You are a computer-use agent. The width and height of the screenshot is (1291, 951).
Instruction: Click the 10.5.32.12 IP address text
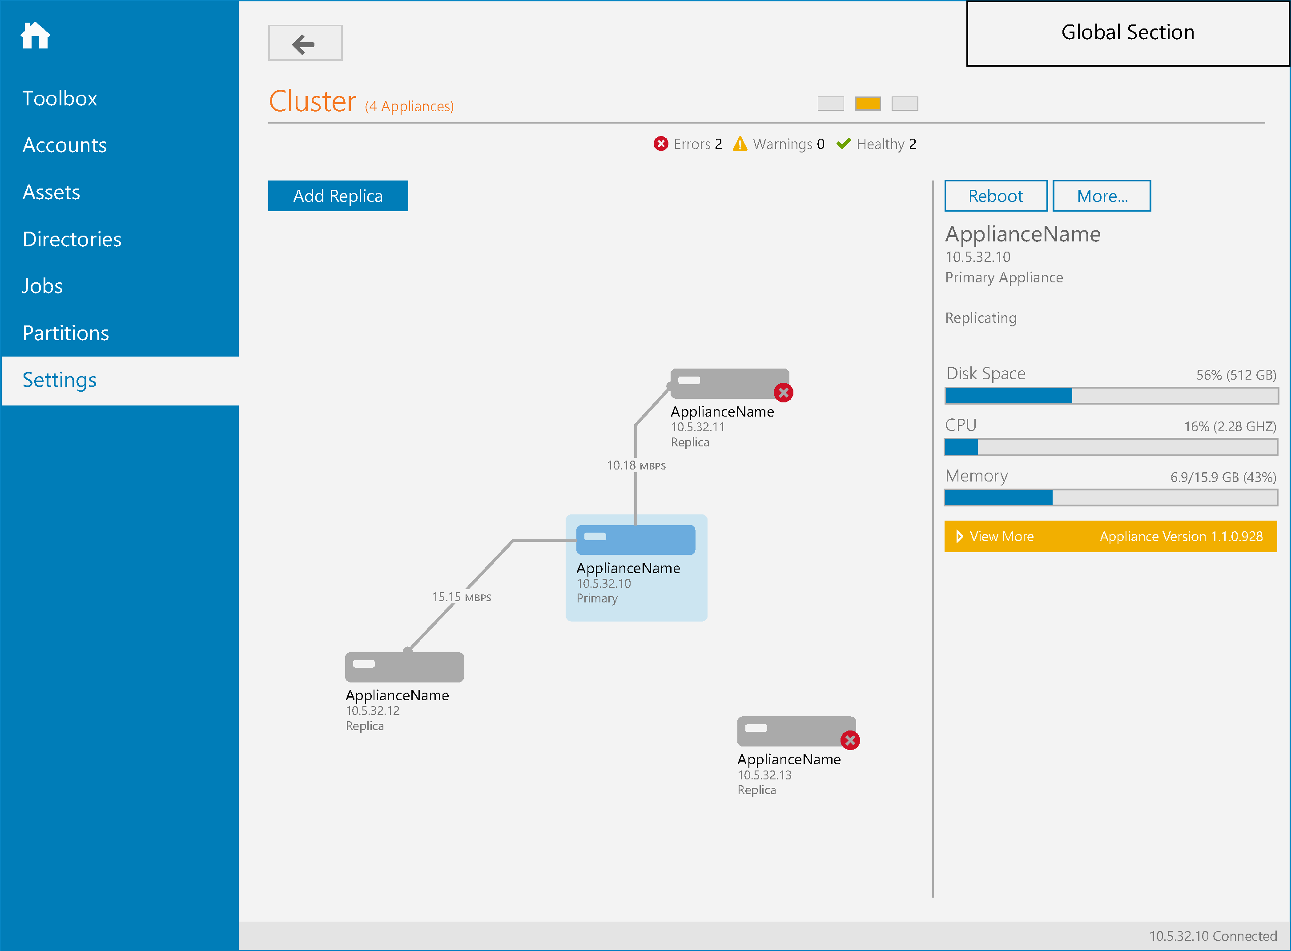[373, 711]
